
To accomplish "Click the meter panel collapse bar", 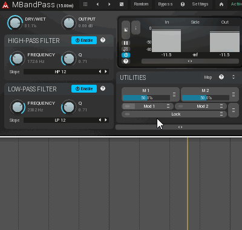I will (190, 61).
